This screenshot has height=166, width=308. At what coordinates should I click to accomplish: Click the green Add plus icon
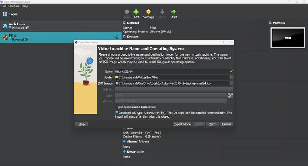click(x=136, y=12)
